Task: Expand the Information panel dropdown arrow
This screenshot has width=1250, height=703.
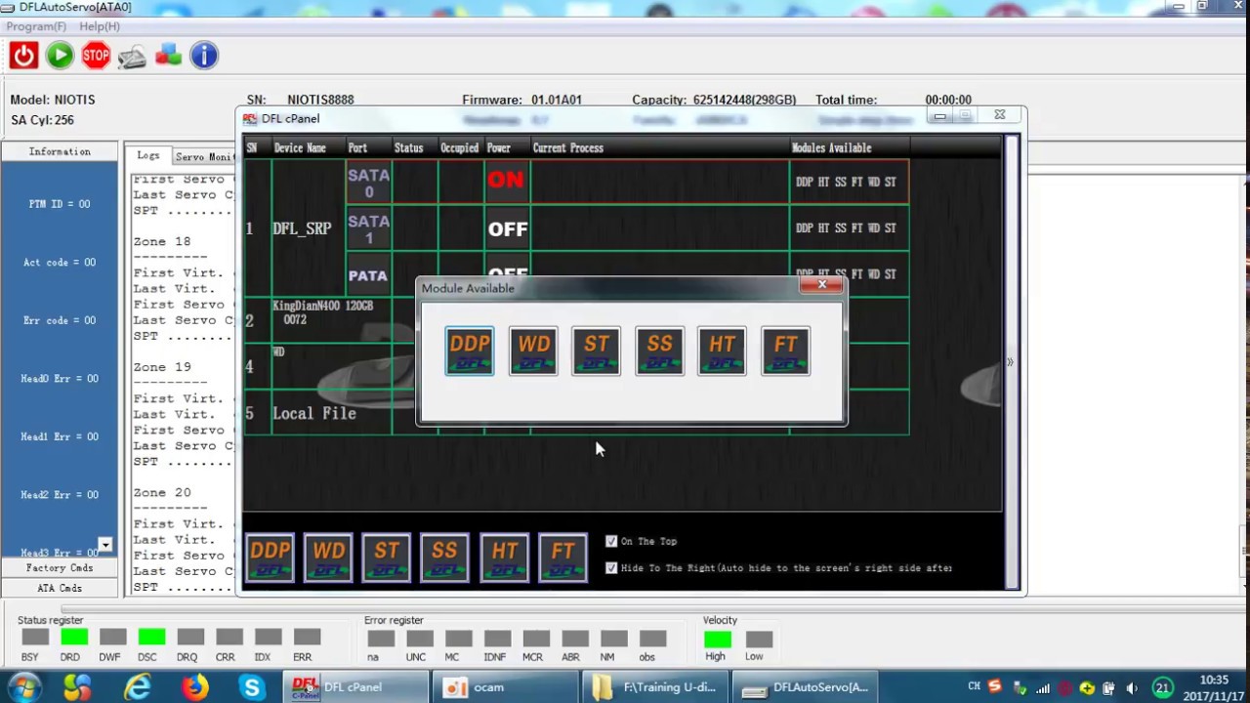Action: pos(104,545)
